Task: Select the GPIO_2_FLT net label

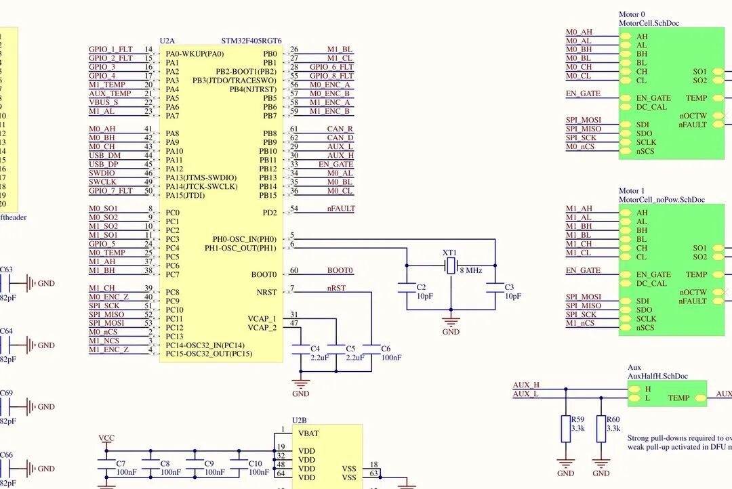Action: [110, 58]
